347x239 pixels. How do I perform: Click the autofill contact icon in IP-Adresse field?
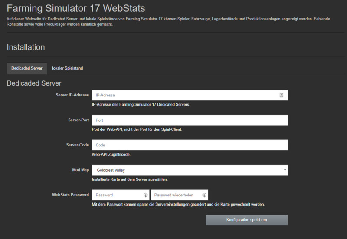coord(281,95)
